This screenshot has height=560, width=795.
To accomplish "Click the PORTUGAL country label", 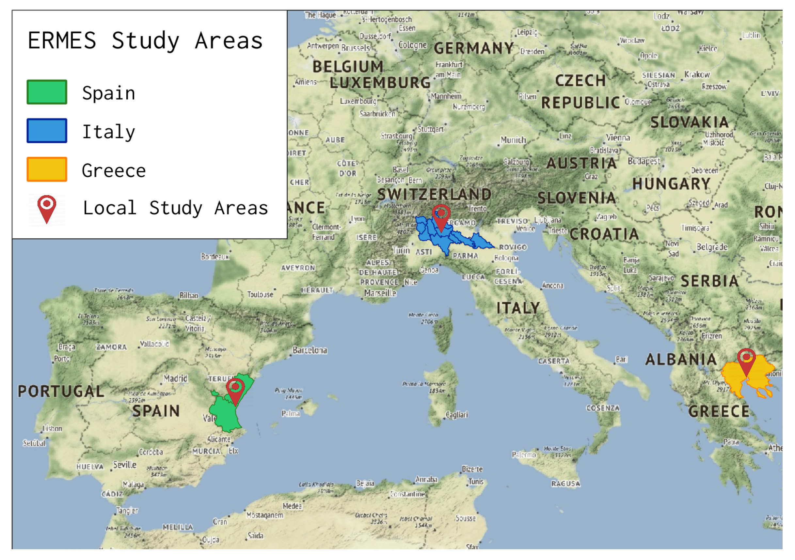I will coord(61,391).
